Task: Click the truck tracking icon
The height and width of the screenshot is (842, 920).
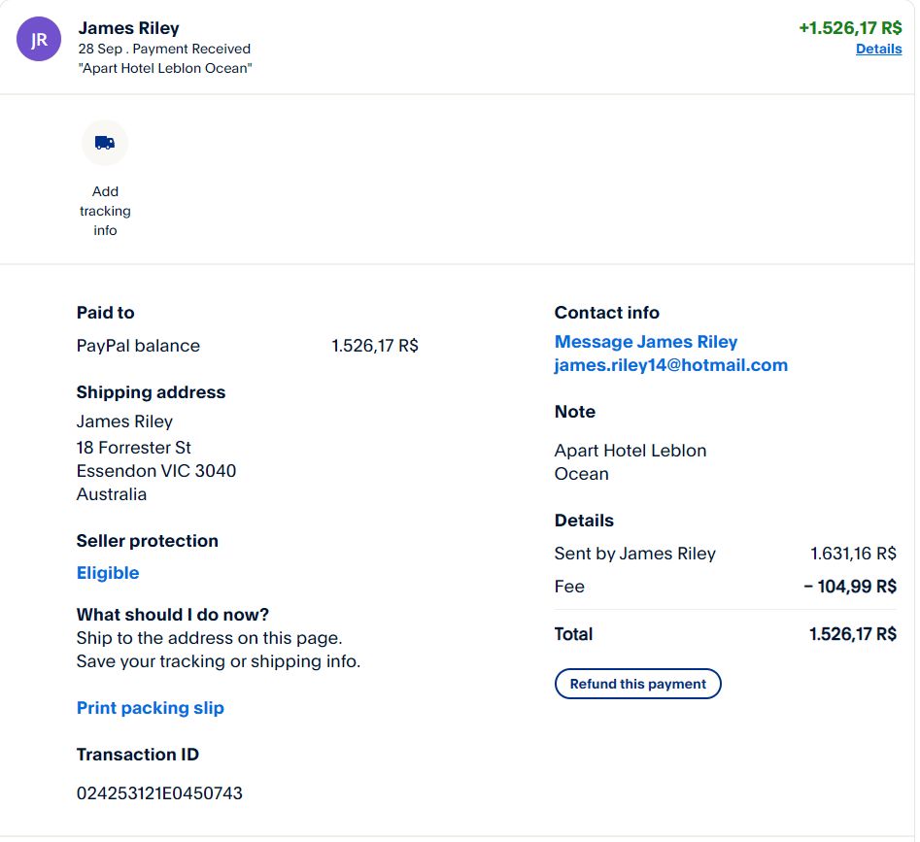Action: tap(105, 143)
